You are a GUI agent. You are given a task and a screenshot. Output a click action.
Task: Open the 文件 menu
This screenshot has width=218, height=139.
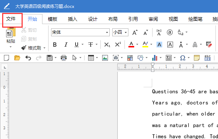point(11,19)
